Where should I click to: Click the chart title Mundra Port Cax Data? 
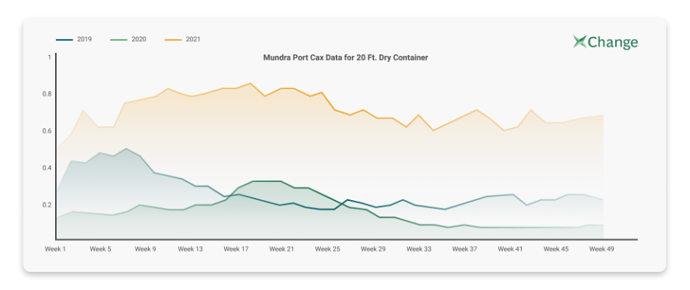coord(346,57)
